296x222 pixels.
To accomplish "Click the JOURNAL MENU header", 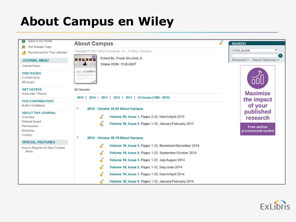I will 36,60.
